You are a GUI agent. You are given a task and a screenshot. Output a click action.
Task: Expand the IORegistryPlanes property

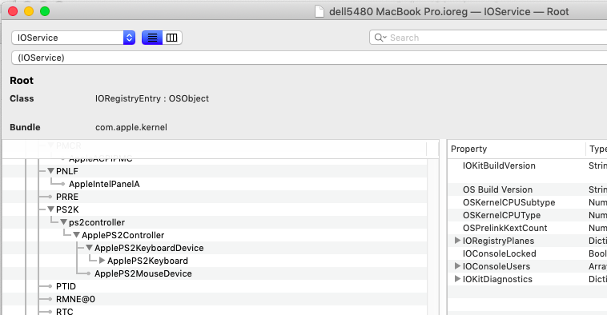pyautogui.click(x=457, y=241)
